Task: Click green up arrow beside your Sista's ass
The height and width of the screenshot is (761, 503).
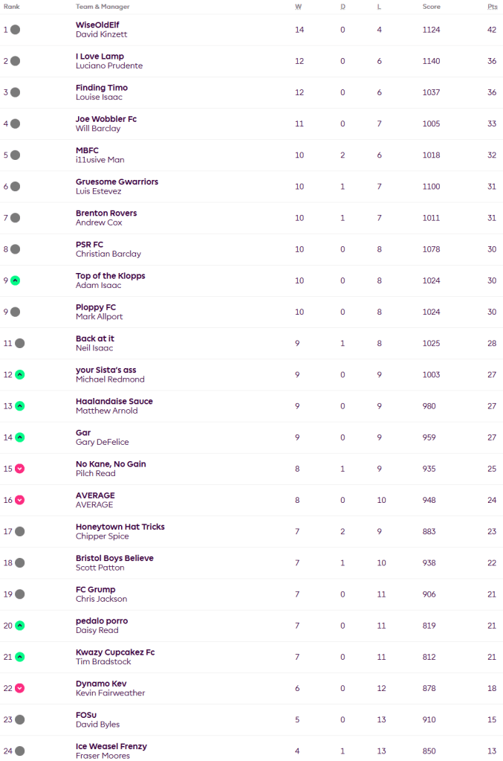Action: tap(20, 375)
